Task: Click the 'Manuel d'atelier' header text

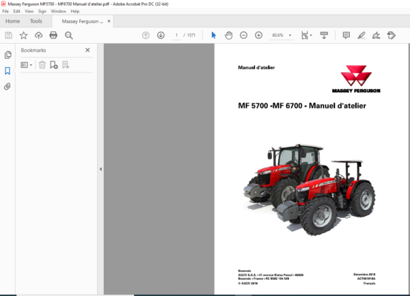Action: pyautogui.click(x=256, y=68)
